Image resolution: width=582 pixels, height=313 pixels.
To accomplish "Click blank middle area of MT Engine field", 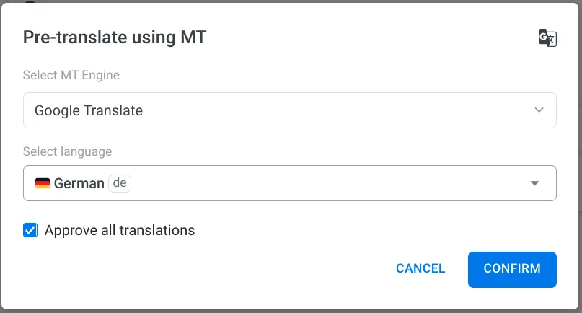I will click(x=325, y=110).
